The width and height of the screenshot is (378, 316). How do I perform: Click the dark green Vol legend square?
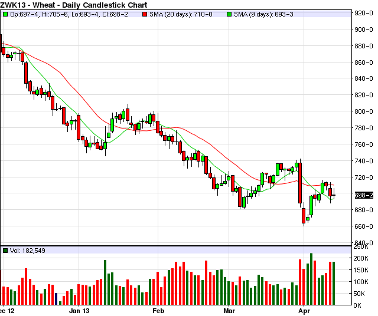click(x=5, y=251)
